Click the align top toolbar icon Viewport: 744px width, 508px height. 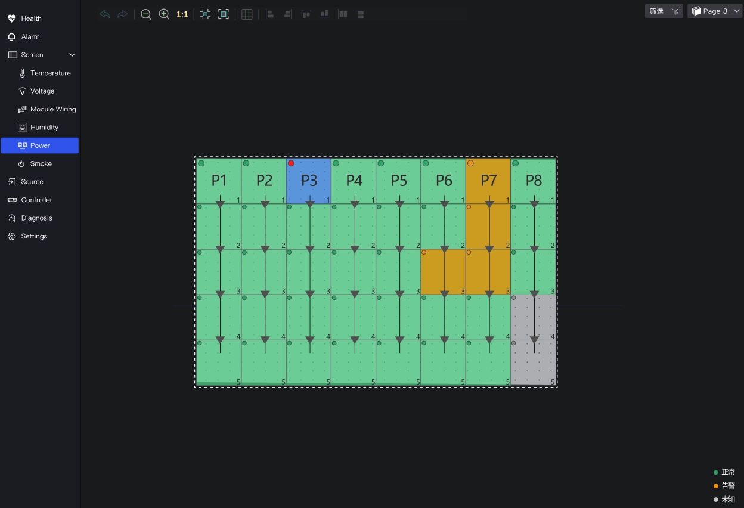coord(306,14)
